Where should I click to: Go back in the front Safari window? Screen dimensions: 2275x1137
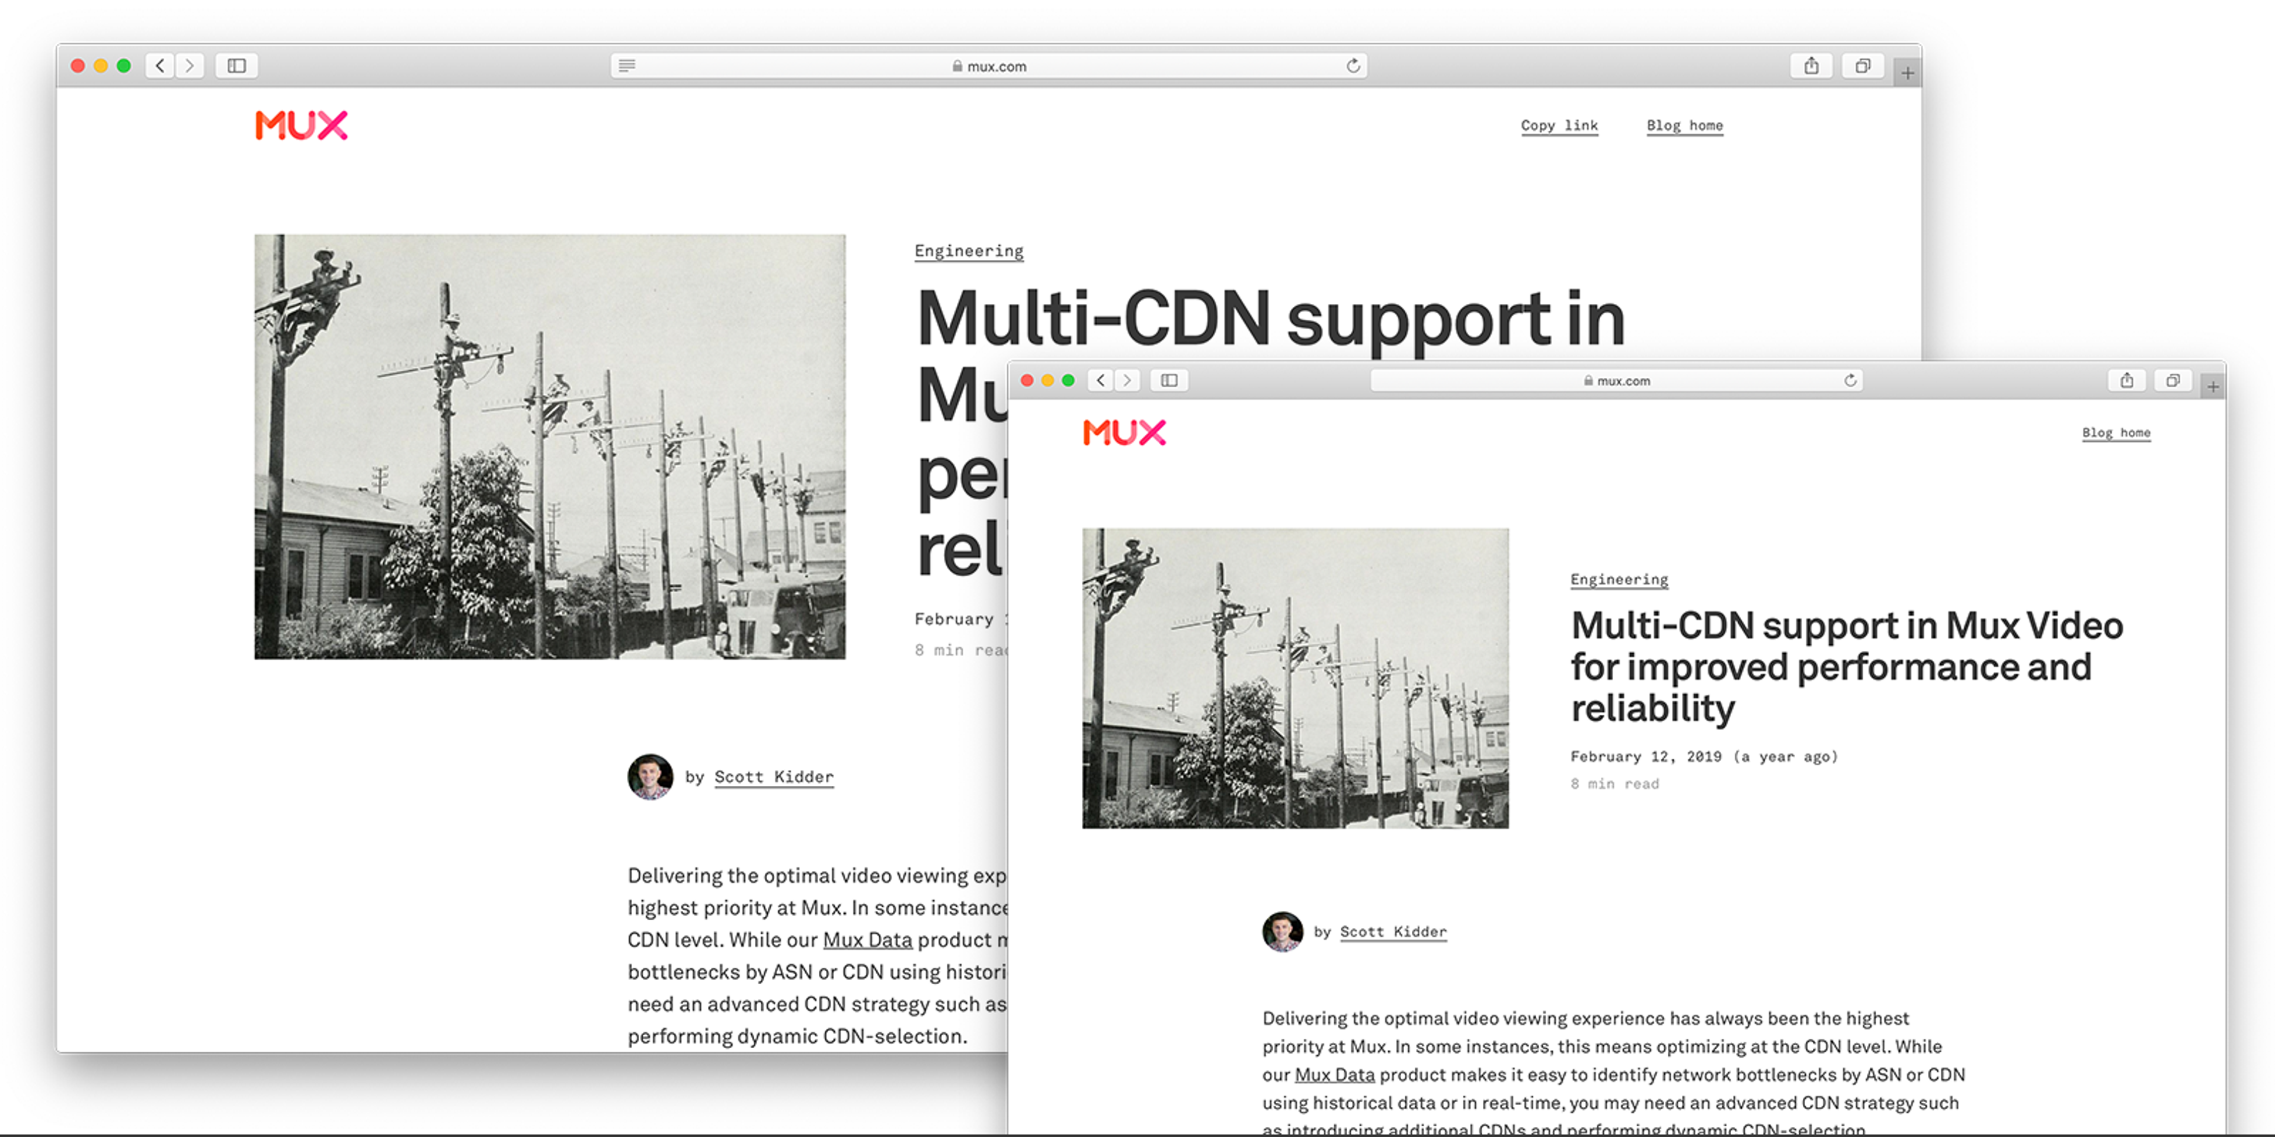[1100, 380]
